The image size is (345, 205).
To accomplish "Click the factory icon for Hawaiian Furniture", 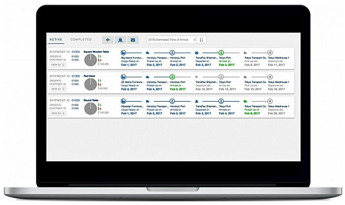I will (x=123, y=101).
